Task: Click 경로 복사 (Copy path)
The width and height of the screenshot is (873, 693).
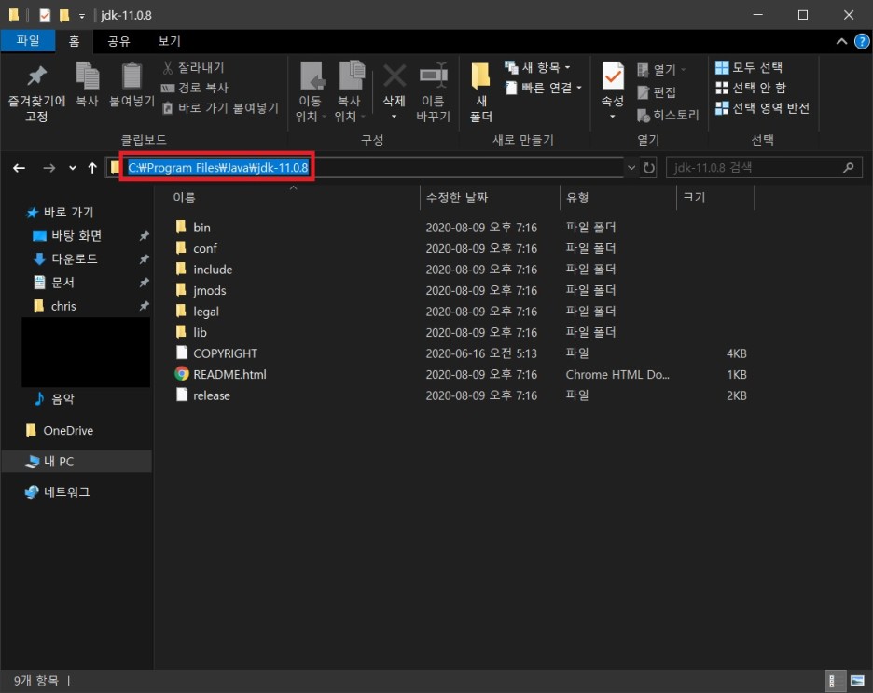Action: (195, 88)
